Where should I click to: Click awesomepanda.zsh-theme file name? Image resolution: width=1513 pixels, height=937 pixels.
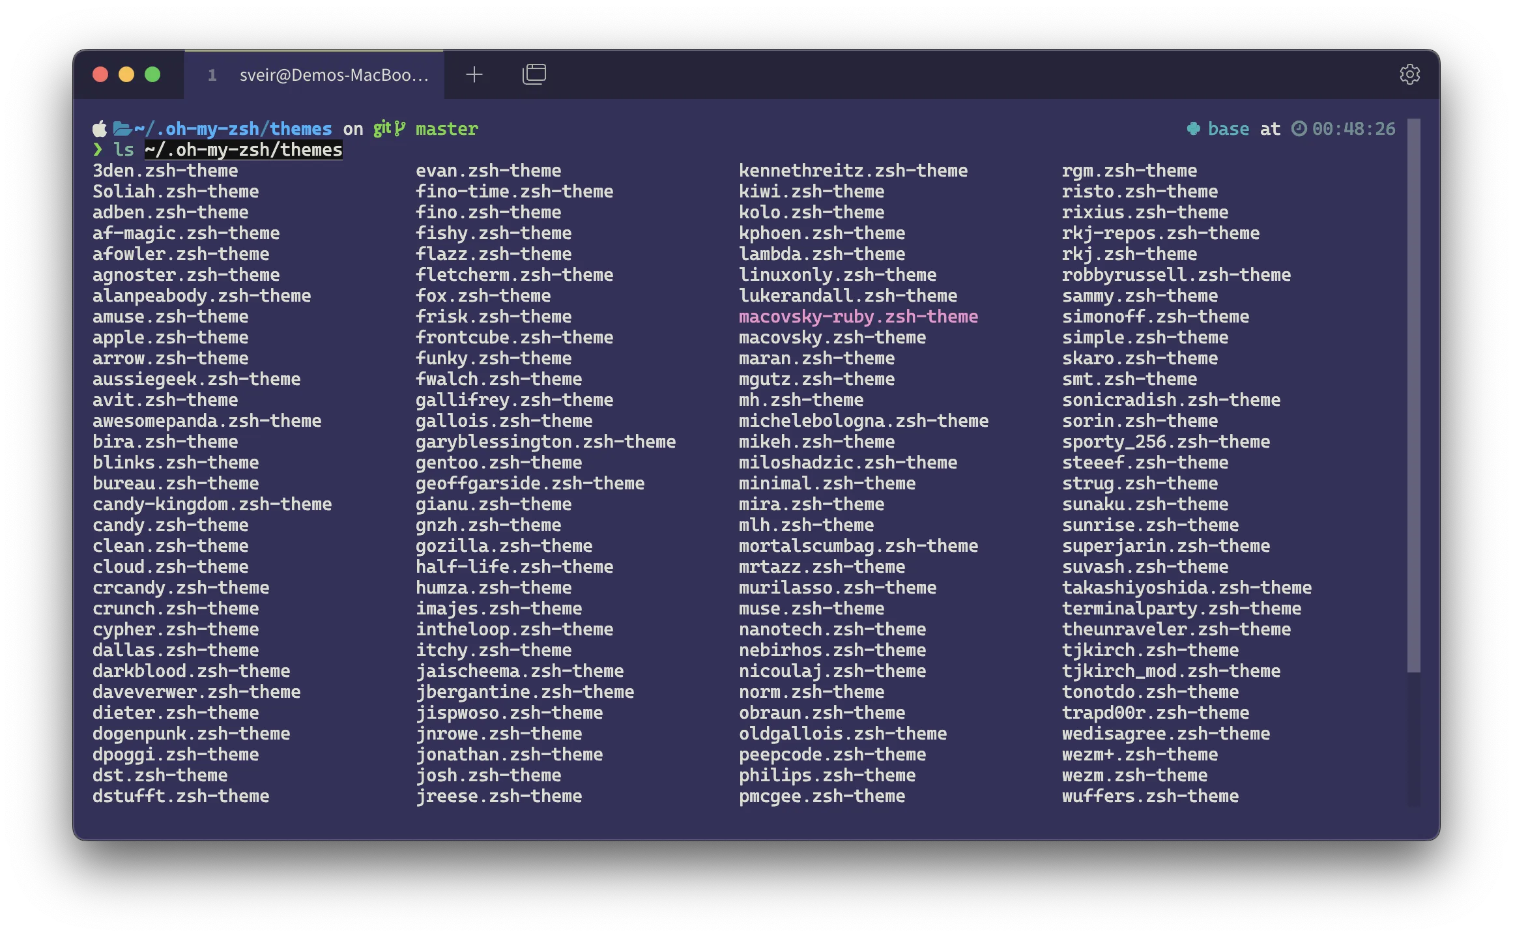(207, 421)
